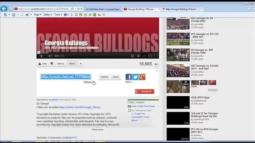The height and width of the screenshot is (143, 255).
Task: Click the flag report icon button
Action: click(x=81, y=64)
